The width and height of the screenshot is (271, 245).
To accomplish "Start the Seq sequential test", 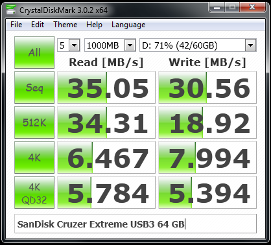I will 34,87.
